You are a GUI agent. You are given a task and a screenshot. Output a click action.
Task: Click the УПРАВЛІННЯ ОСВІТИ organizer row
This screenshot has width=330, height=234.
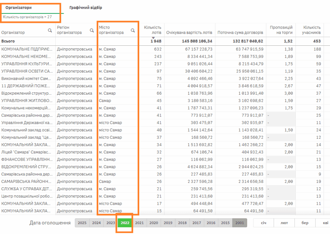coord(26,71)
